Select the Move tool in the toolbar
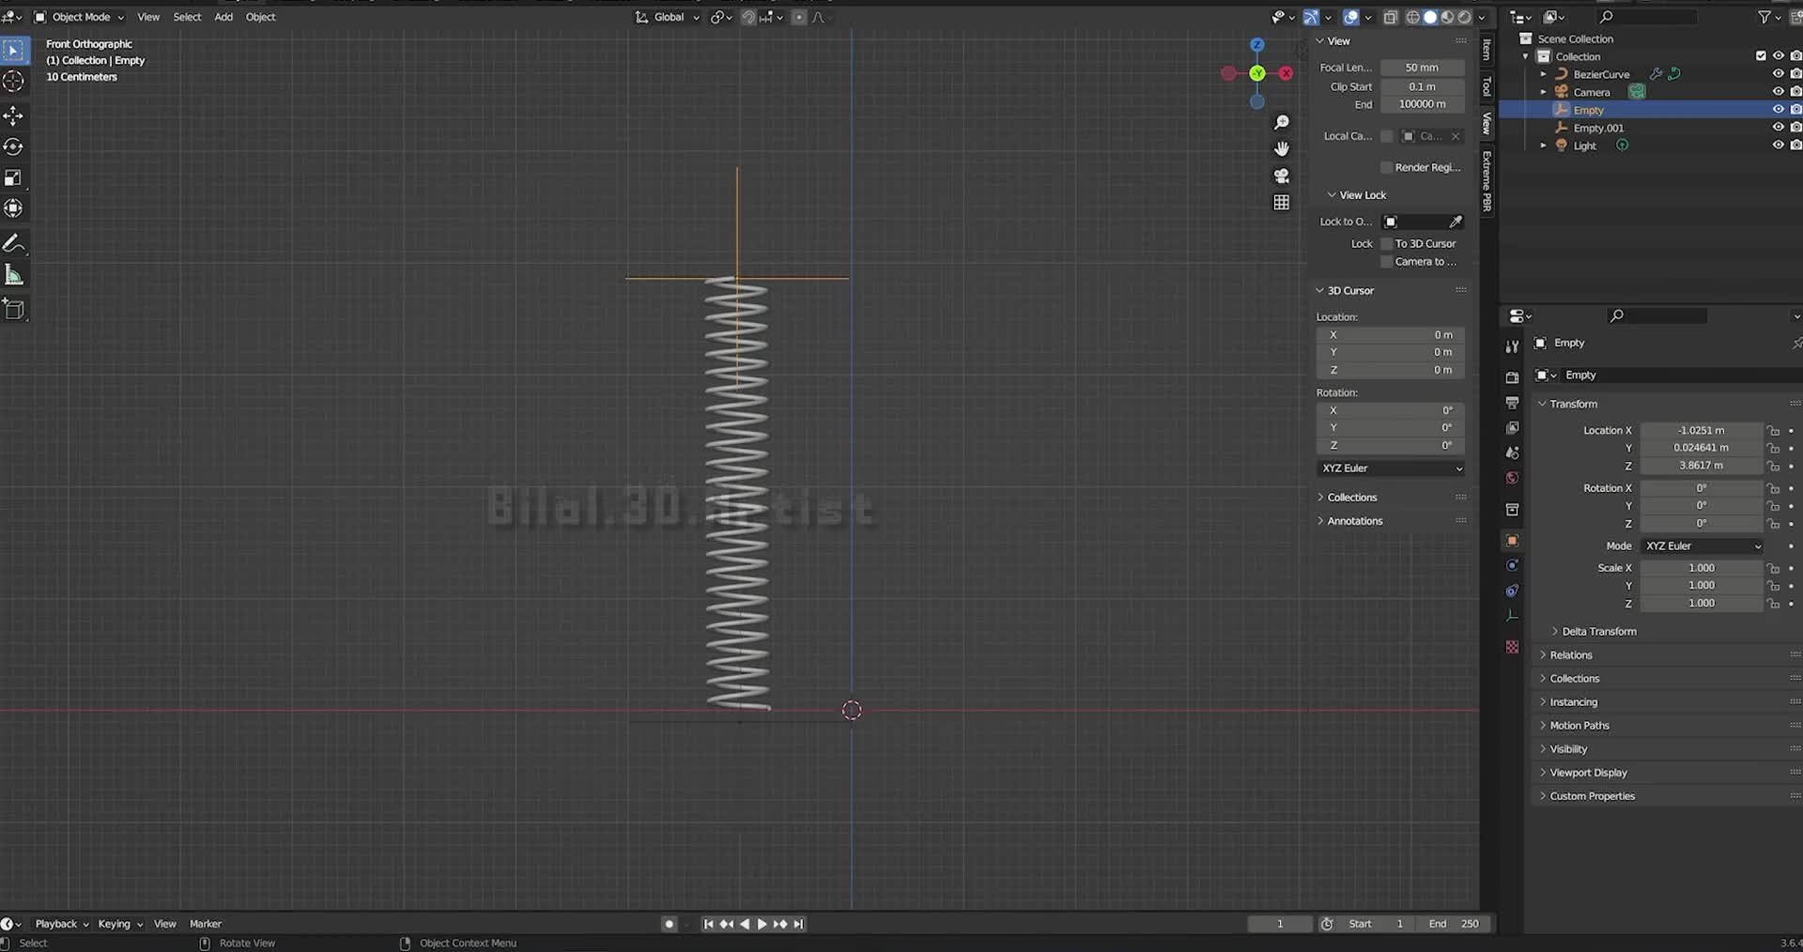 tap(14, 115)
